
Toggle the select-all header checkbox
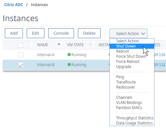[21, 45]
